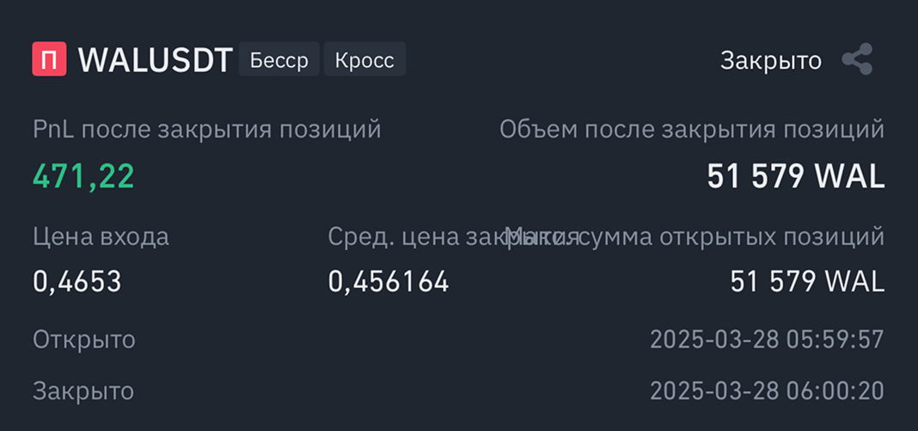Click the Объем после закрытия позиций label
Screen dimensions: 918x431
692,130
